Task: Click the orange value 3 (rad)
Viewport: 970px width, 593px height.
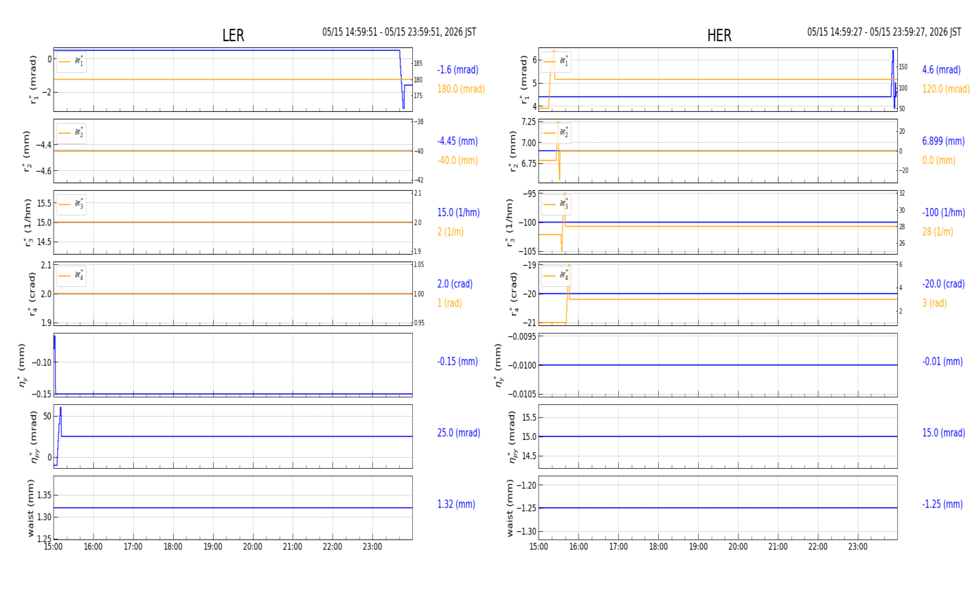Action: 934,303
